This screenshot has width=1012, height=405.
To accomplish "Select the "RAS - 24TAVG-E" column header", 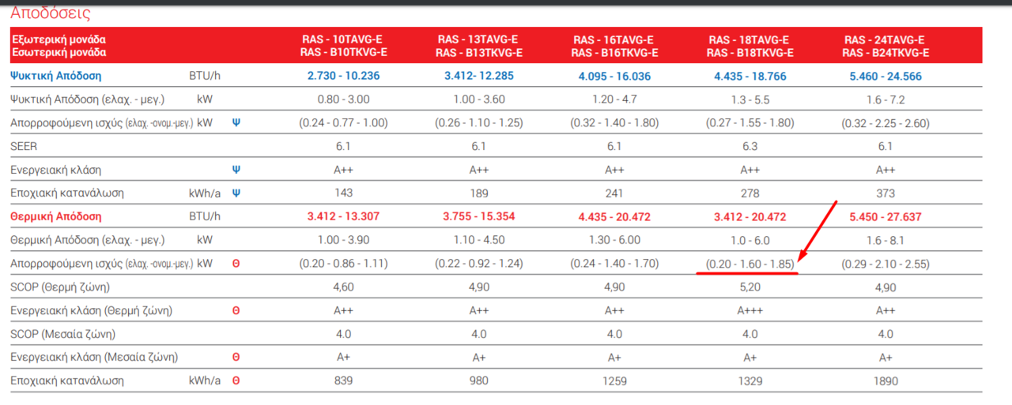I will [x=885, y=39].
